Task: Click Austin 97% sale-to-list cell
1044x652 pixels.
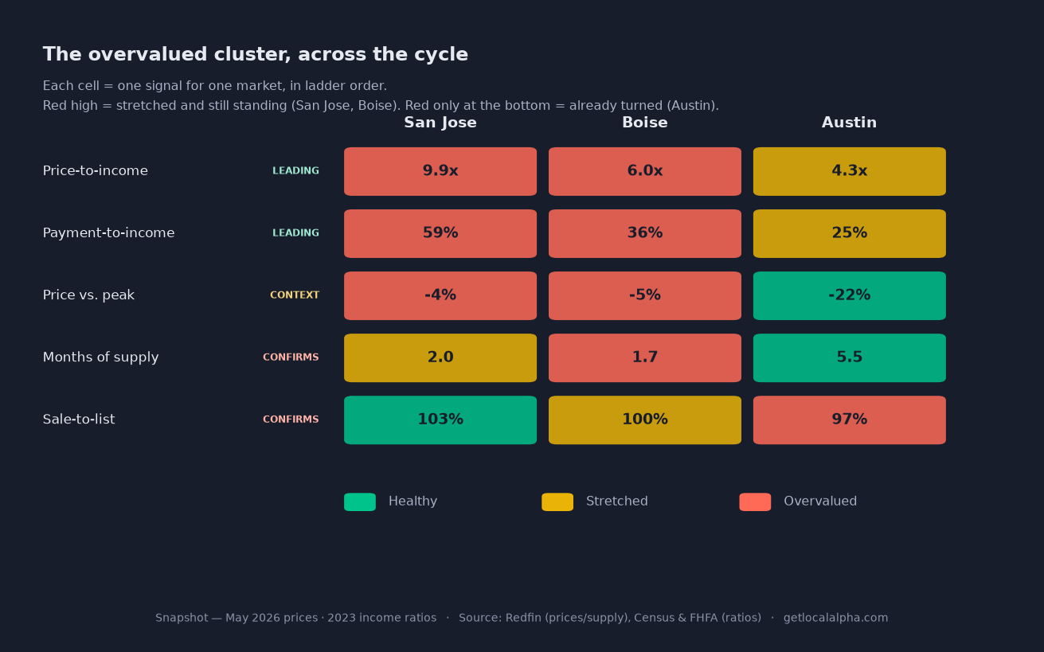Action: click(850, 420)
